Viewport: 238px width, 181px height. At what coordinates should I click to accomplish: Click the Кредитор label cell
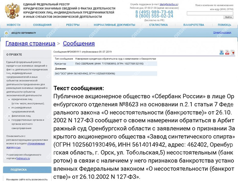[x=64, y=64]
